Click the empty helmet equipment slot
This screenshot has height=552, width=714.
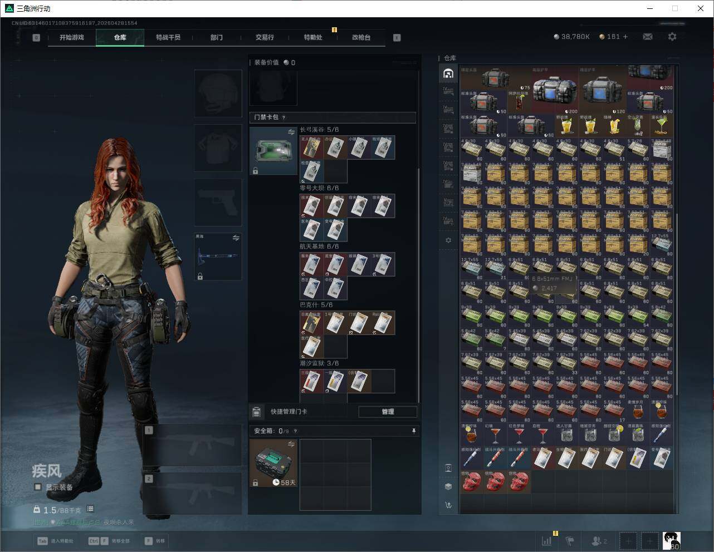click(x=218, y=93)
